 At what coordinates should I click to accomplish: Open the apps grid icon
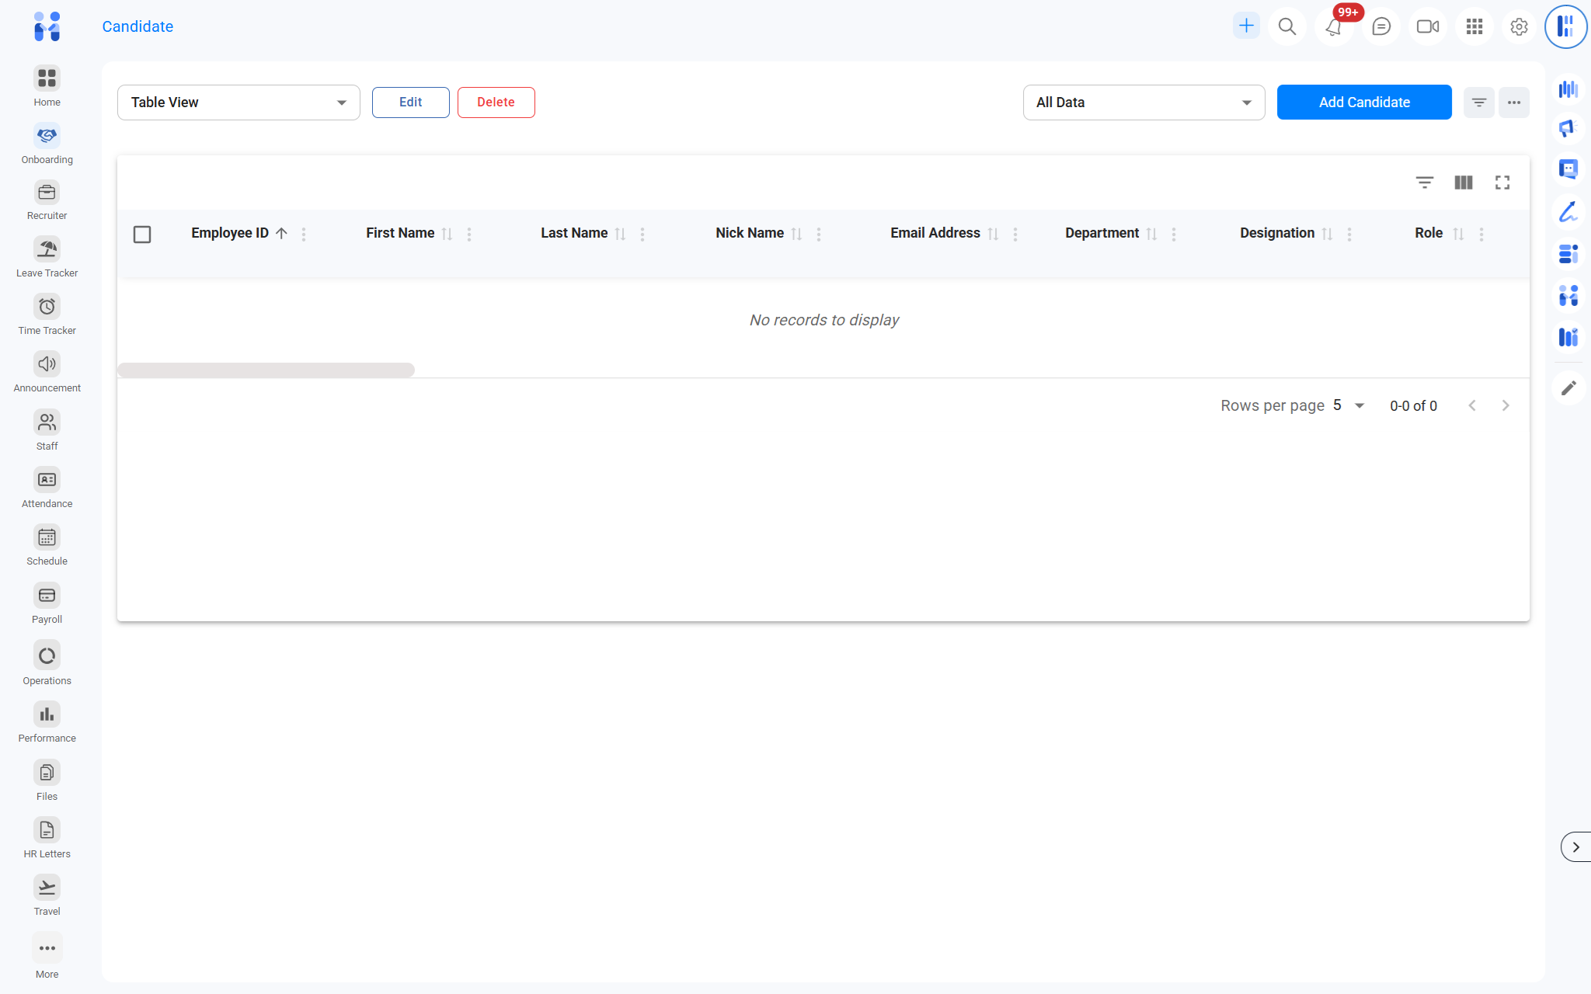[x=1474, y=27]
